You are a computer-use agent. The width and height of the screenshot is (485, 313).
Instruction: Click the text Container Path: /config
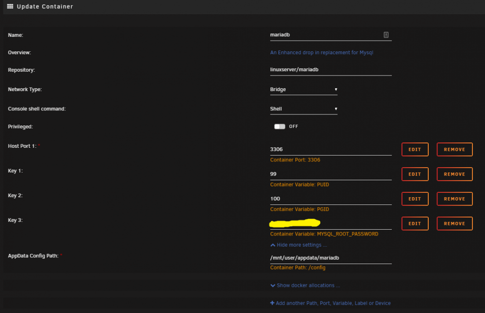[x=298, y=267]
